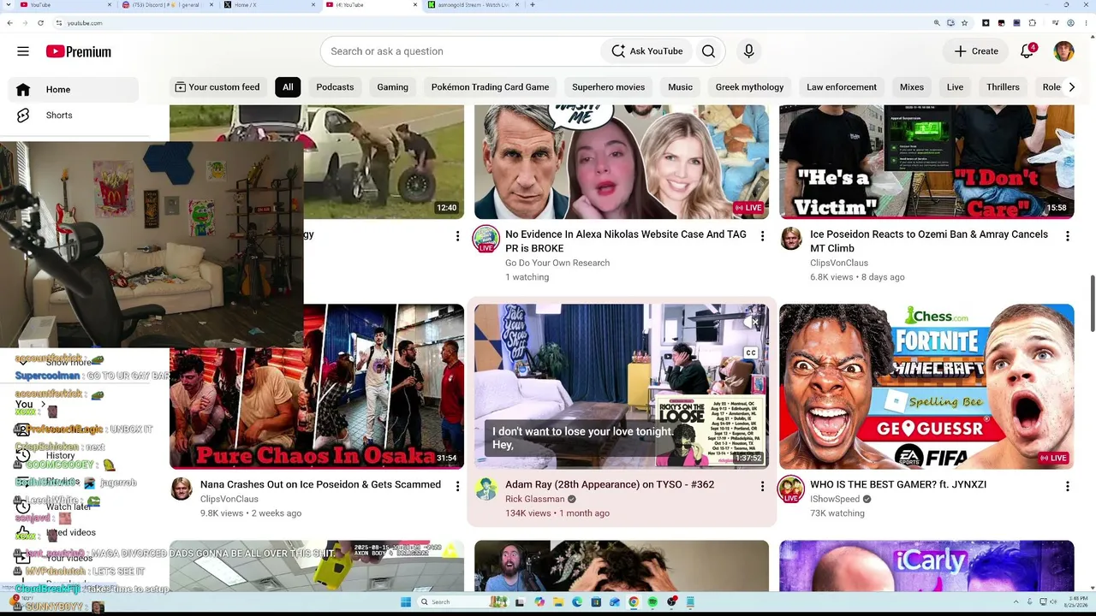The height and width of the screenshot is (616, 1096).
Task: Open more options for Adam Ray TYSO video
Action: click(x=762, y=486)
